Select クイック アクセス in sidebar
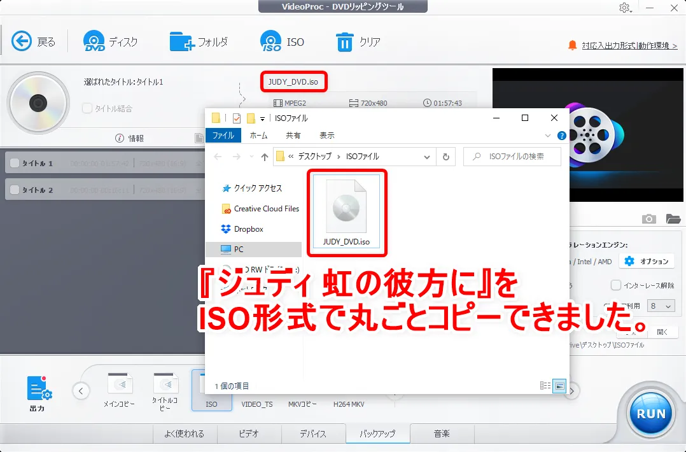Viewport: 686px width, 452px height. pos(253,188)
